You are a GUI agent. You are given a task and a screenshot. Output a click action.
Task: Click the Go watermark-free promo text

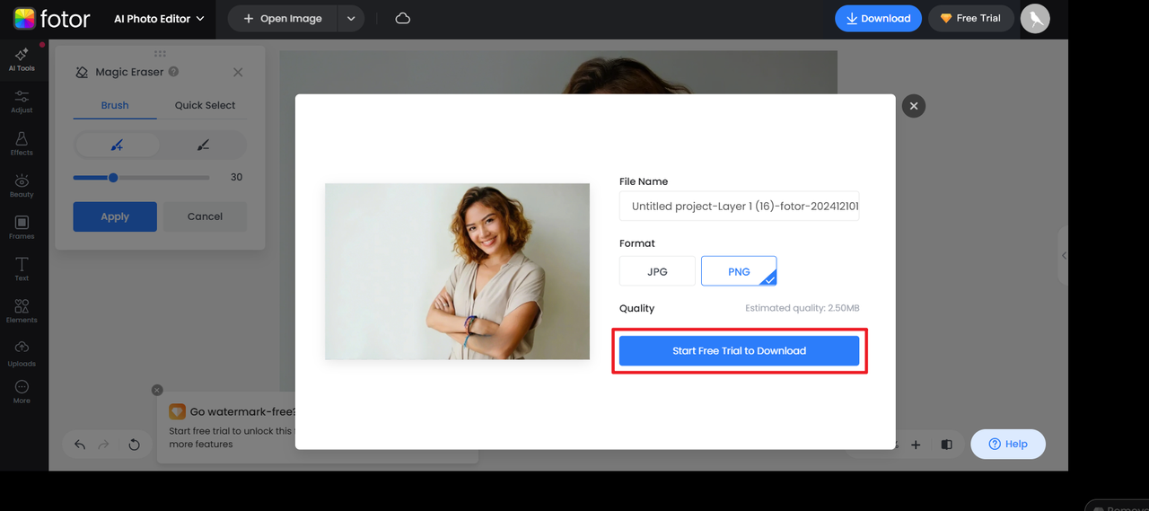coord(242,411)
